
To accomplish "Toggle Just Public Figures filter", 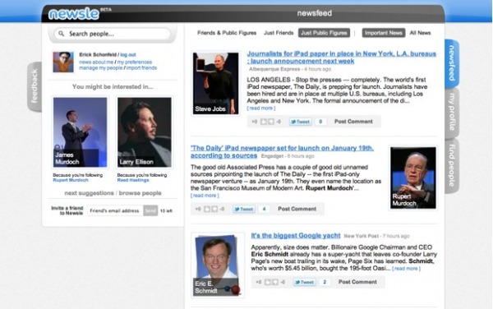I will (x=324, y=33).
